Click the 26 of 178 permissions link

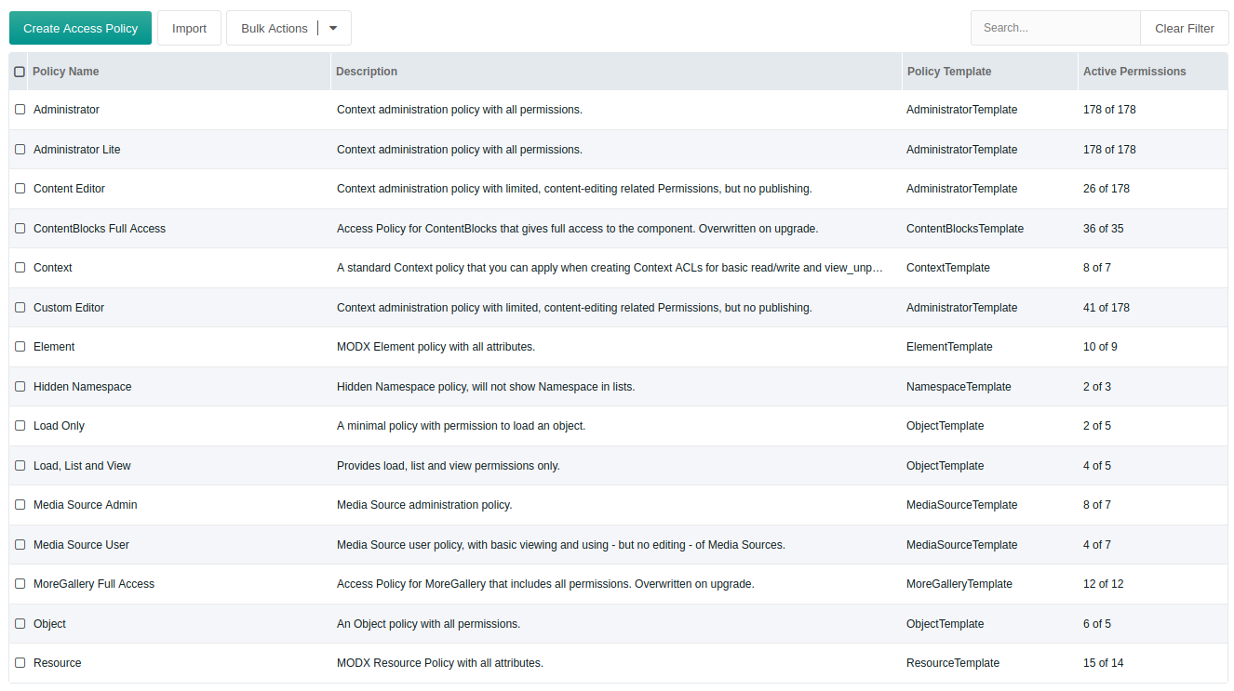point(1107,188)
